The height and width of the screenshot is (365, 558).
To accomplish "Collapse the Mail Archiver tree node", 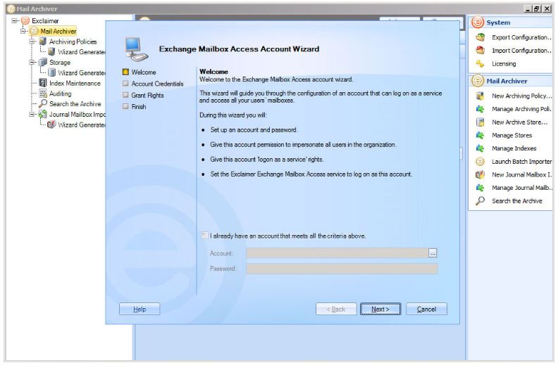I will [23, 31].
